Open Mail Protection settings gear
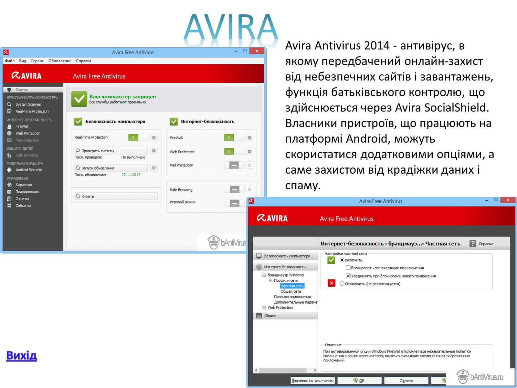The height and width of the screenshot is (388, 517). [x=249, y=165]
